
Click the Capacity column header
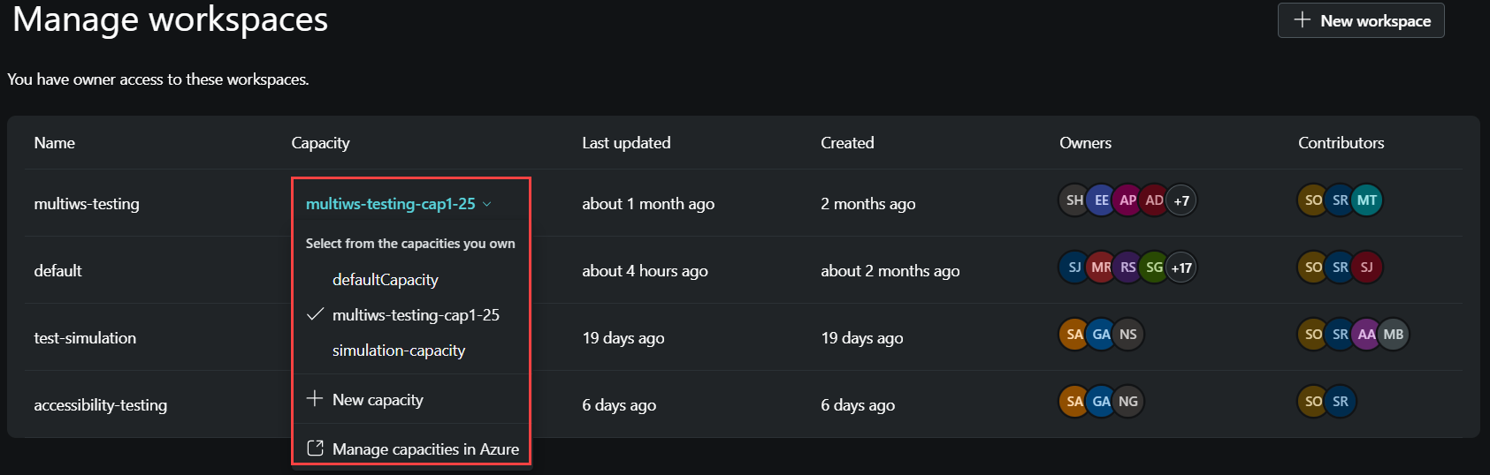pyautogui.click(x=320, y=143)
